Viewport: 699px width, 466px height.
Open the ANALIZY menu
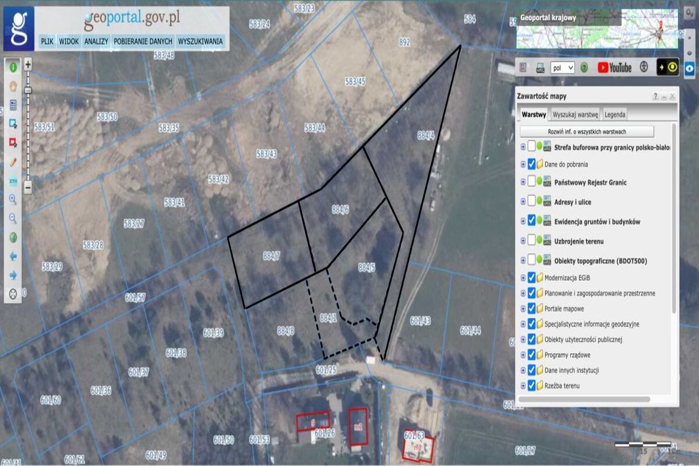(96, 41)
